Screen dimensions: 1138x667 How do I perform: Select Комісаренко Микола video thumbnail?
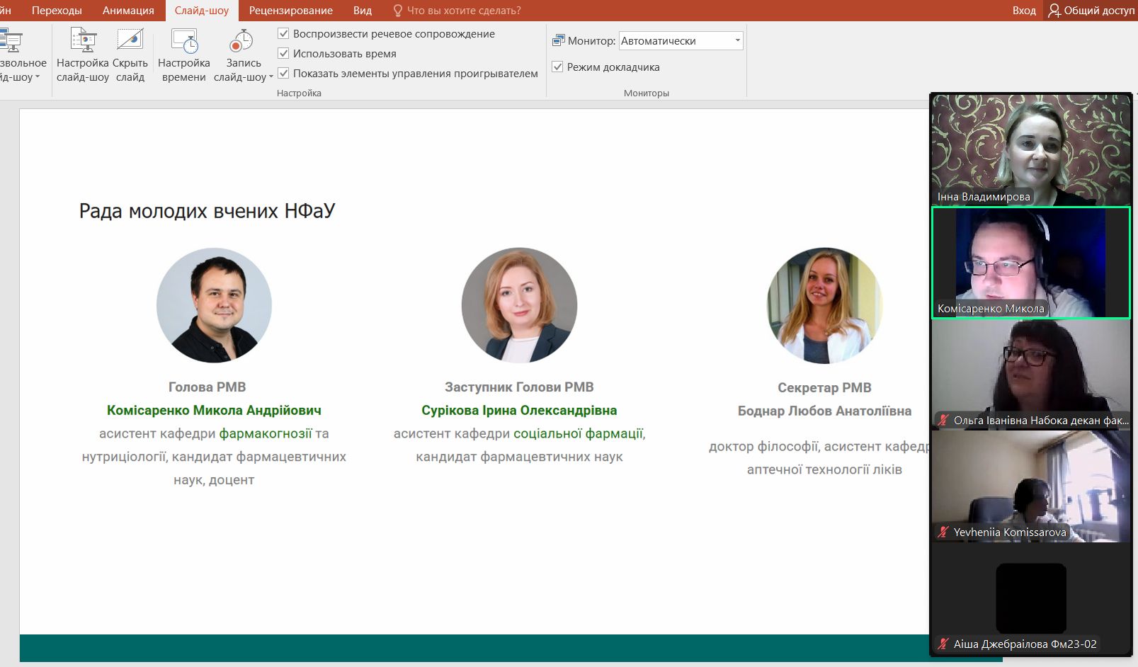click(1031, 263)
